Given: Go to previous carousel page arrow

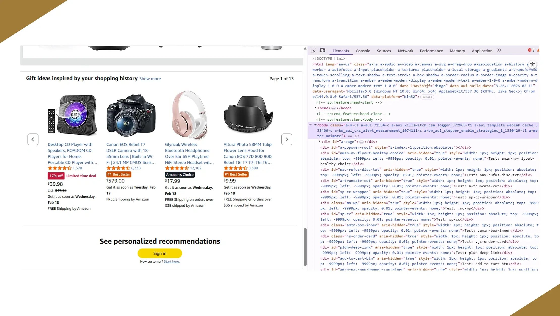Looking at the screenshot, I should [x=33, y=139].
